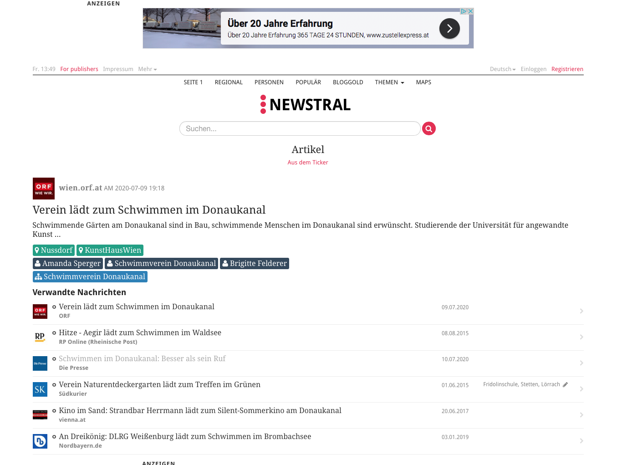Open chevron for Naturentdeckergarten row
The image size is (627, 465).
[581, 389]
